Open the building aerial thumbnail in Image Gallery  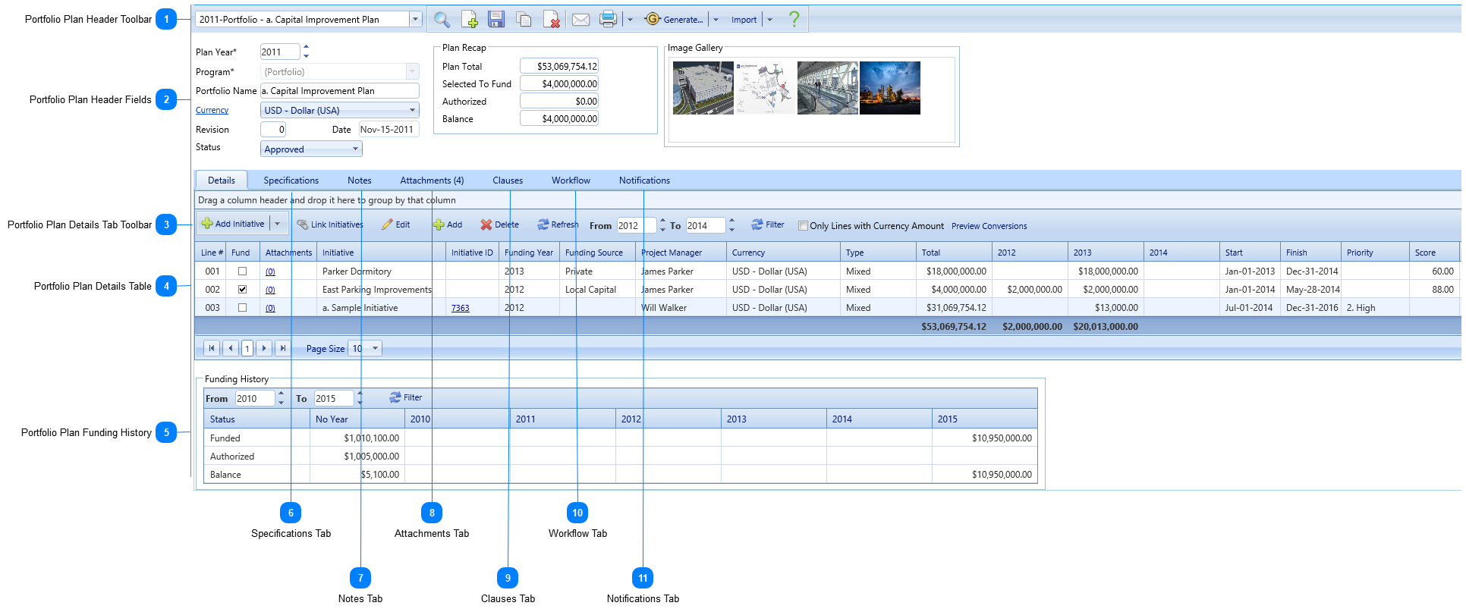(x=703, y=88)
